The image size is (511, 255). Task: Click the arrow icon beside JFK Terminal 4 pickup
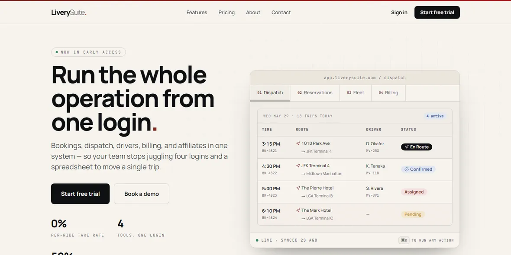[x=298, y=166]
